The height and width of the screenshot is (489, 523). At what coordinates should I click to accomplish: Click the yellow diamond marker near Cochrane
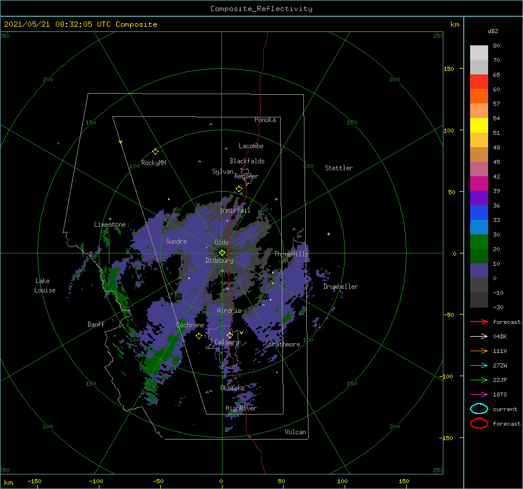tap(199, 335)
